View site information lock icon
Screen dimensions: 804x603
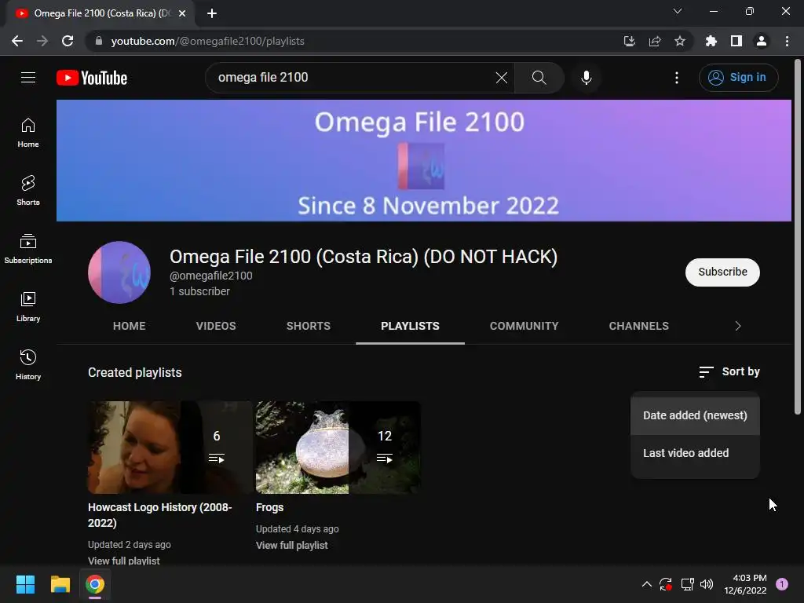(x=98, y=41)
